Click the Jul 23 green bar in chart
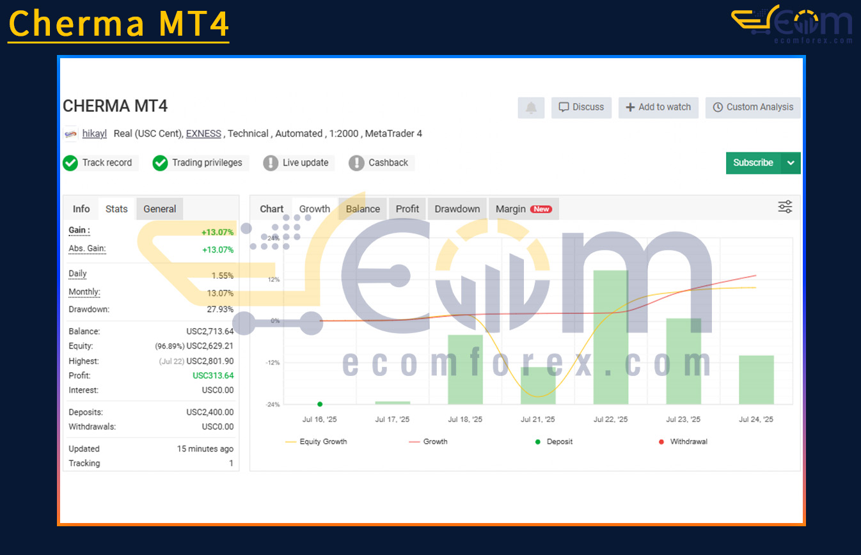861x555 pixels. 683,361
